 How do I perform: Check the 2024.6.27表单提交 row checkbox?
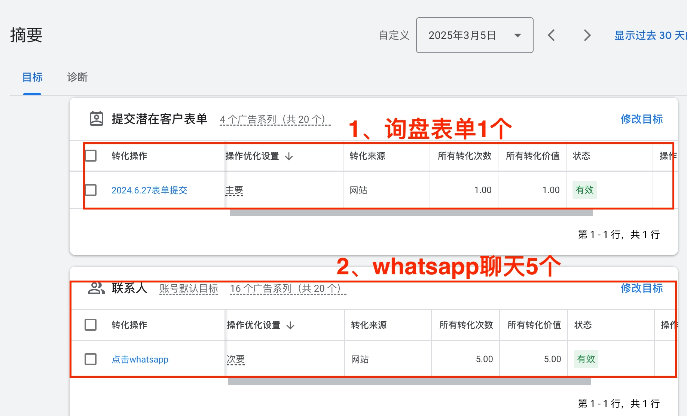pos(91,190)
